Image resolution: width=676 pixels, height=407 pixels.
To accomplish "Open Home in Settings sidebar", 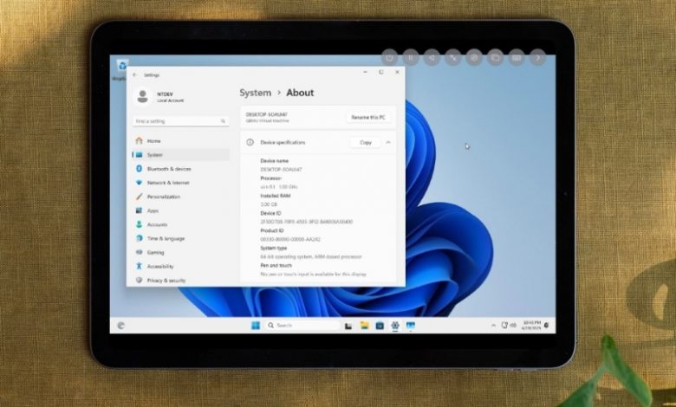I will [x=180, y=141].
